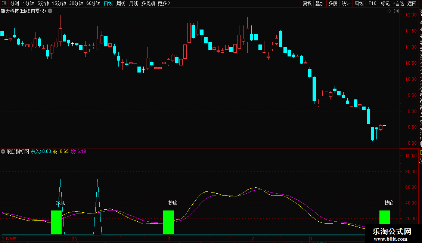Viewport: 422px width, 243px height.
Task: Click the 9.00 price axis label
Action: click(412, 111)
